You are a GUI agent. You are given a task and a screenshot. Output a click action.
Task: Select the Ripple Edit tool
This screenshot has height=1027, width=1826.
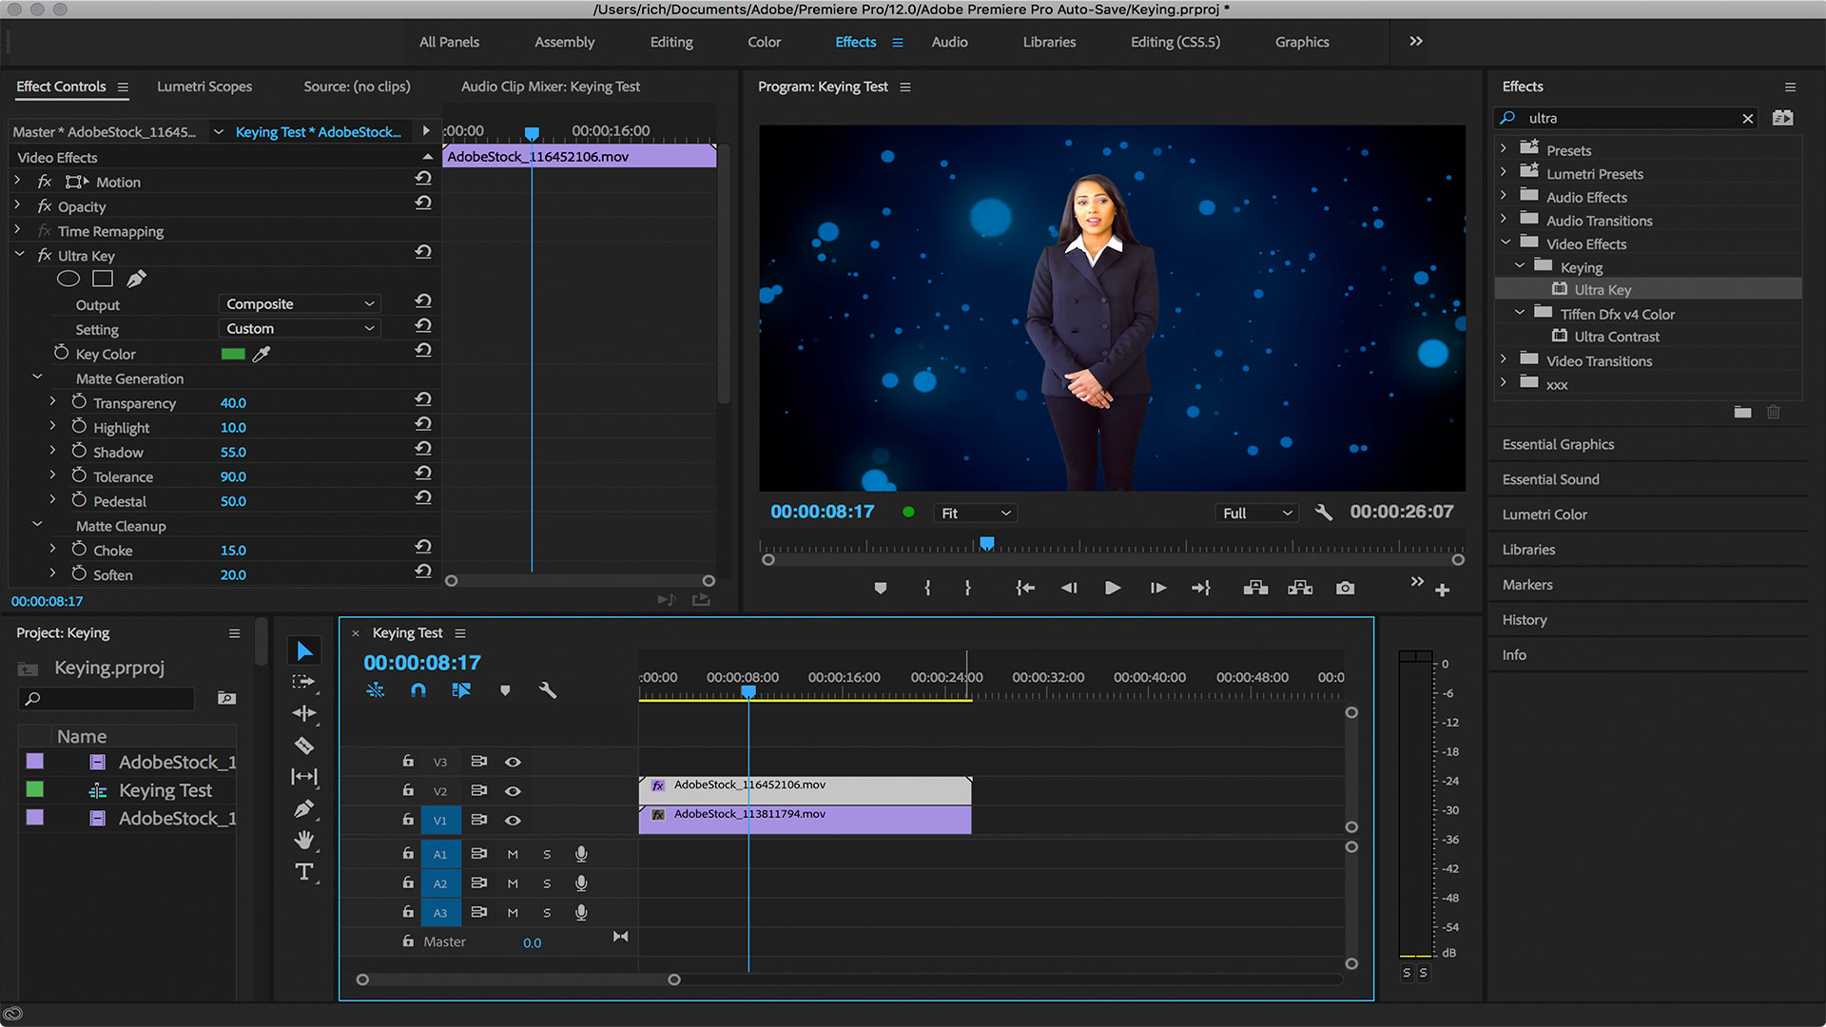tap(304, 713)
